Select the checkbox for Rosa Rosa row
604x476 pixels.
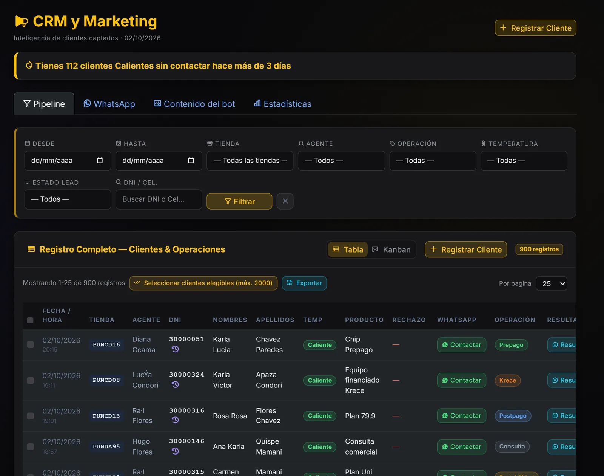tap(31, 416)
